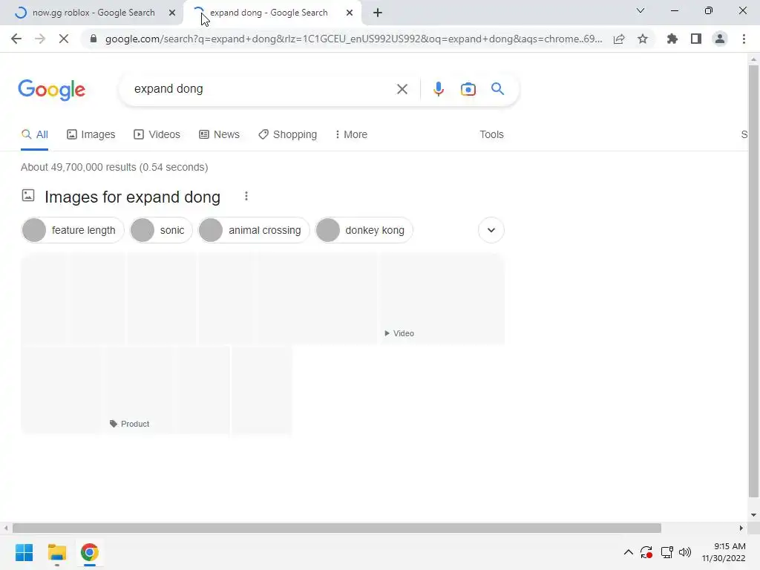Switch to Videos results

pos(157,135)
